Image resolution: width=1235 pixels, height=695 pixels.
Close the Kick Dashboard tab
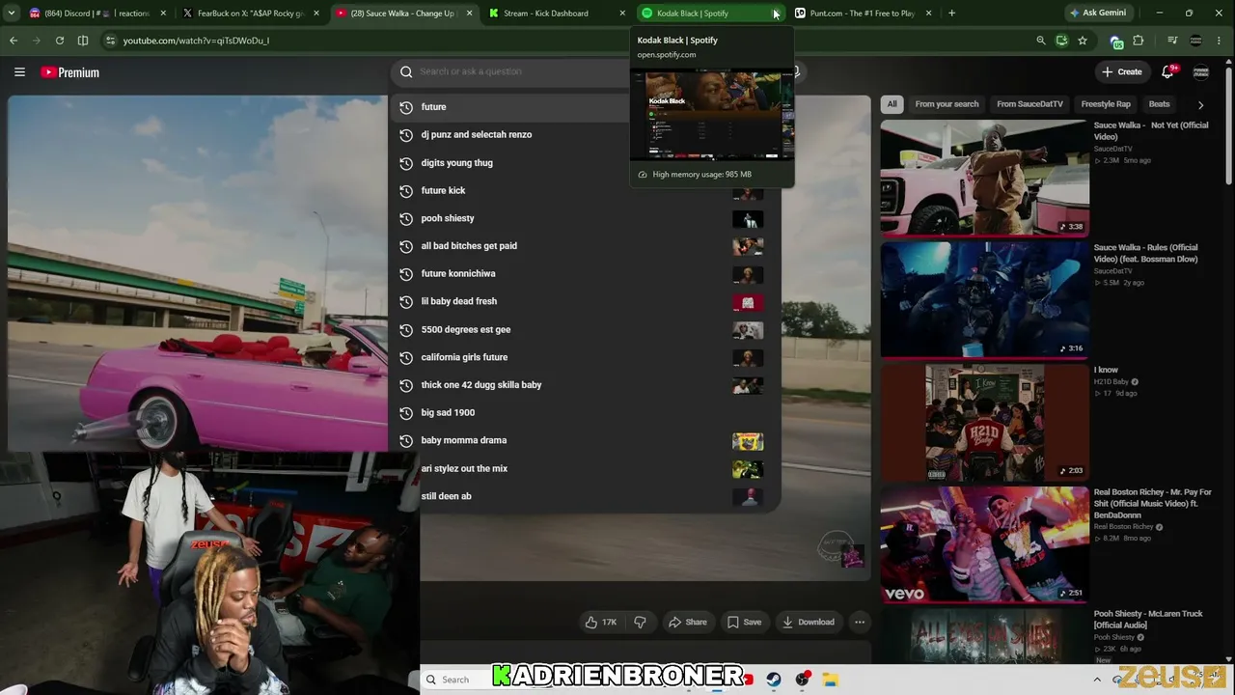622,14
